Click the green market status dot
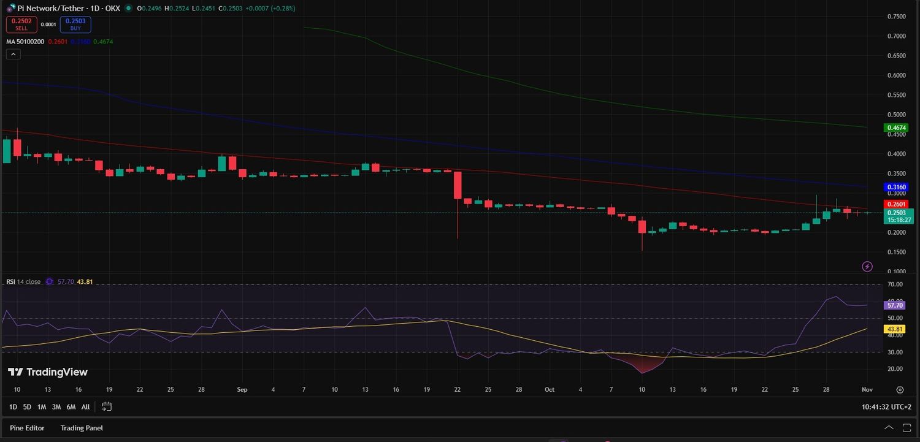This screenshot has height=442, width=920. point(128,8)
